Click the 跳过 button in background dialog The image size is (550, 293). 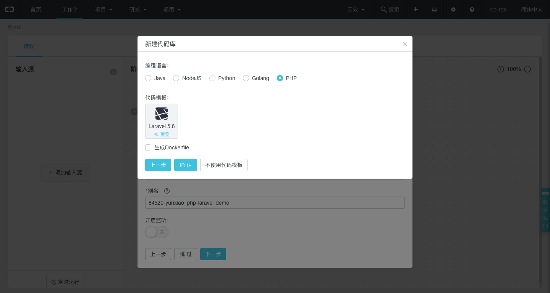(186, 254)
